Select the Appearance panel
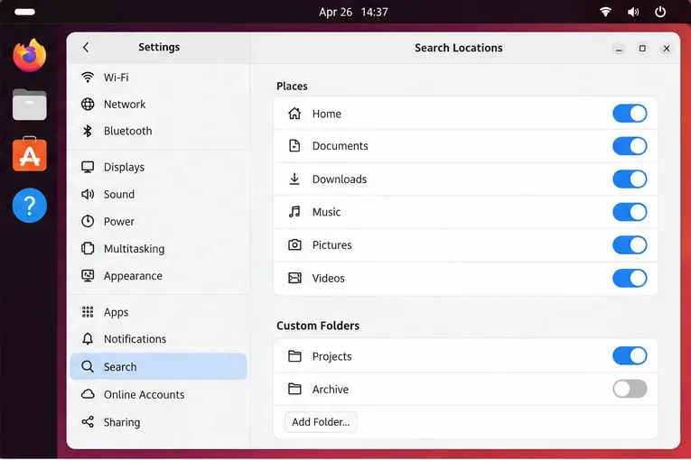Image resolution: width=691 pixels, height=460 pixels. pyautogui.click(x=158, y=276)
